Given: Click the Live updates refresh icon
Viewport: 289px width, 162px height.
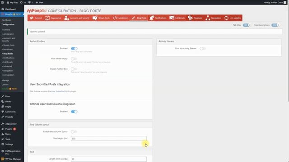Looking at the screenshot, I should click(226, 18).
